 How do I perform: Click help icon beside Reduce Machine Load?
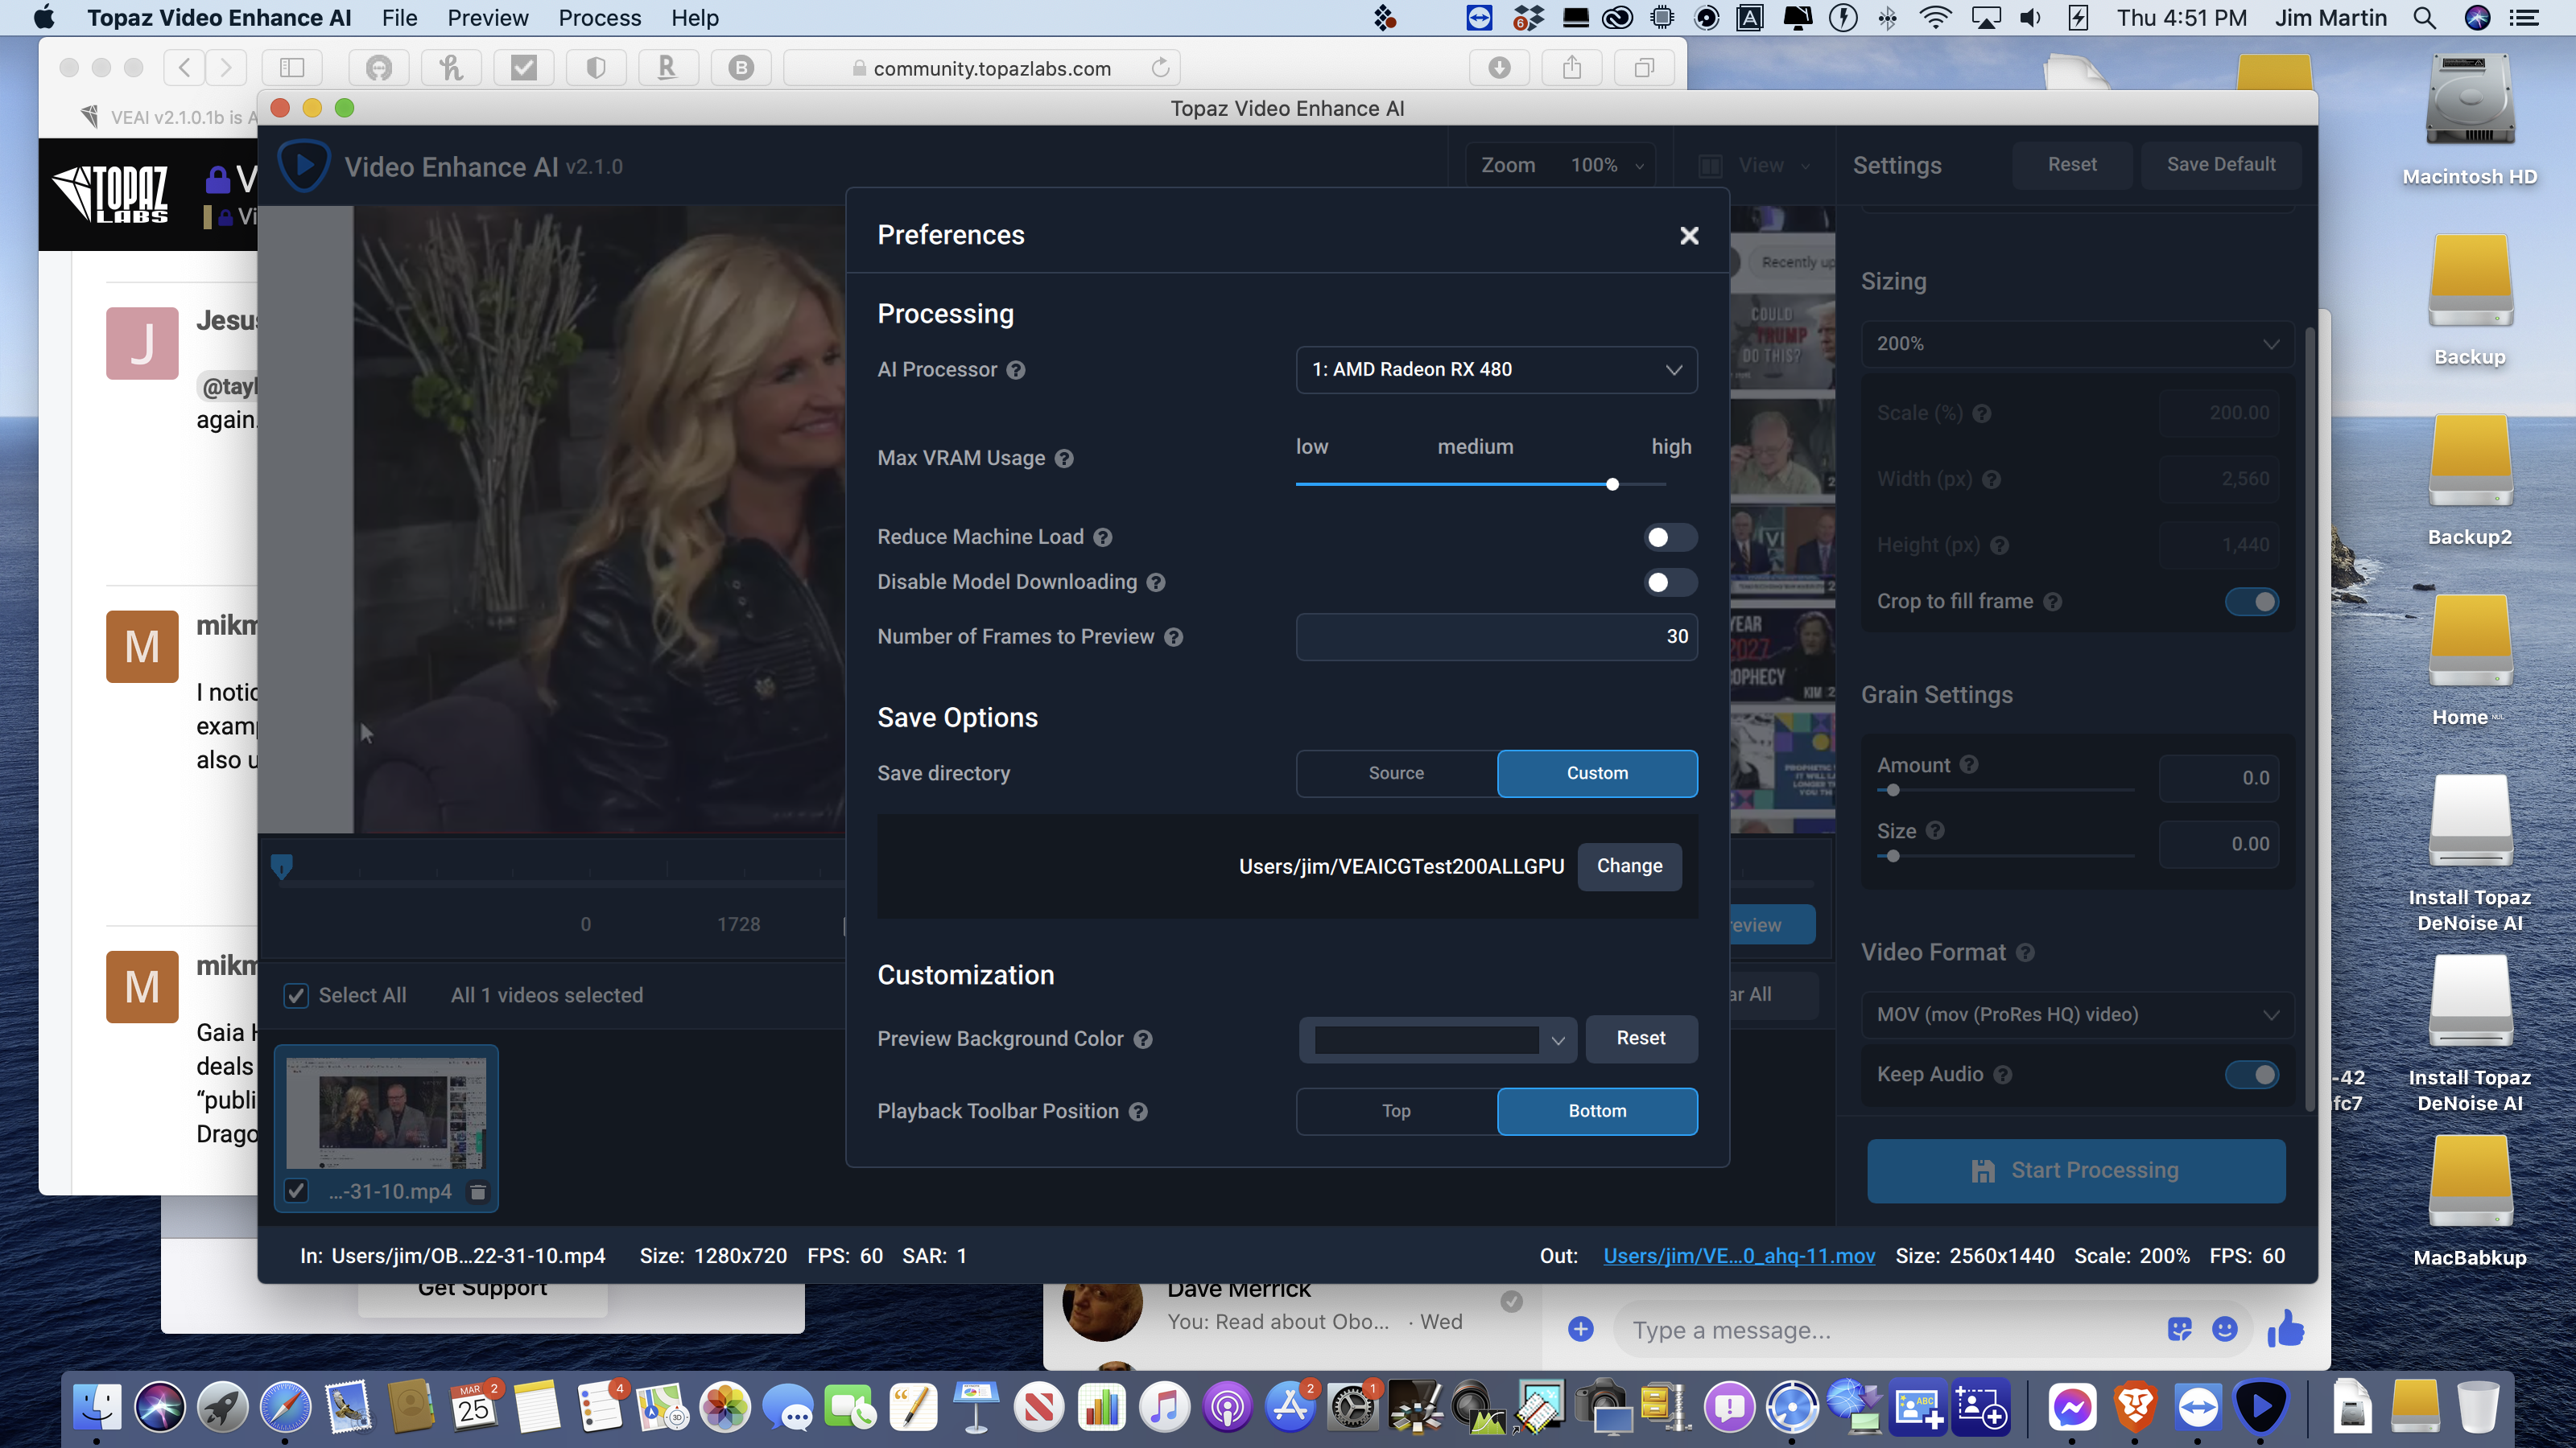pos(1102,537)
